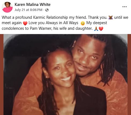This screenshot has height=115, width=131.
Task: Click the right brown border of photo
Action: click(x=129, y=75)
